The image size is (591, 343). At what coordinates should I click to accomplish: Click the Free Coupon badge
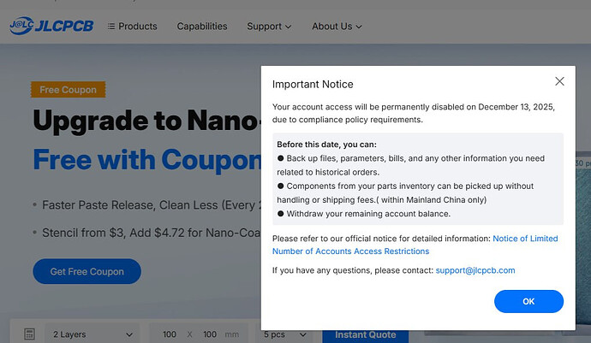68,90
